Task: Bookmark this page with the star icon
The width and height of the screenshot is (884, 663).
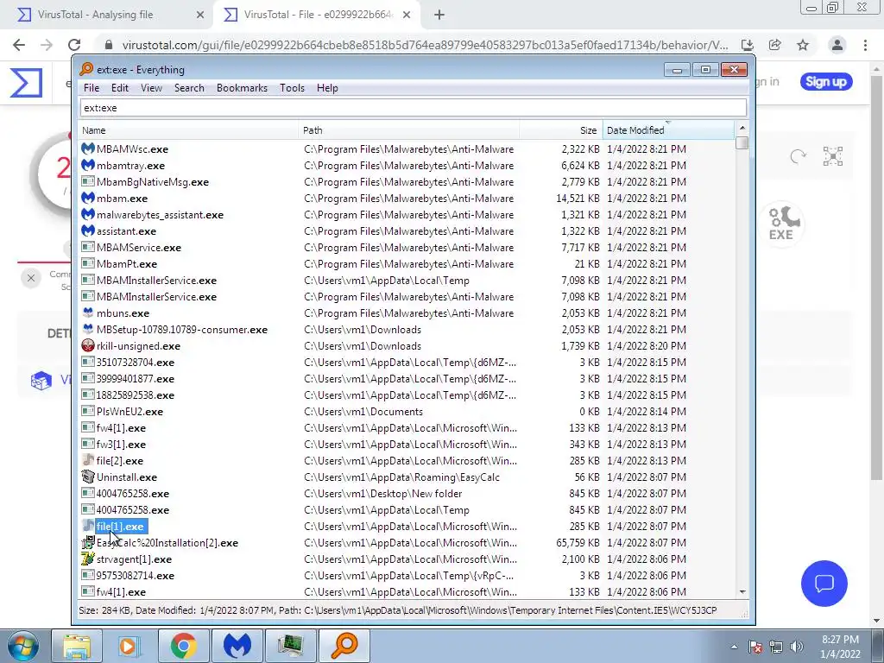Action: tap(803, 45)
